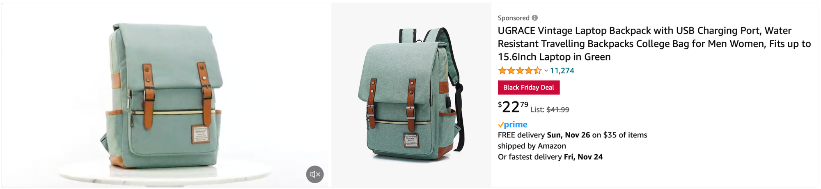
Task: Unmute the product video speaker icon
Action: (315, 174)
